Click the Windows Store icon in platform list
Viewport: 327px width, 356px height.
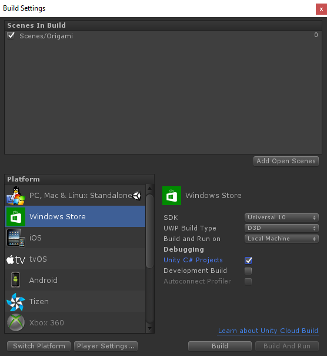click(x=16, y=216)
